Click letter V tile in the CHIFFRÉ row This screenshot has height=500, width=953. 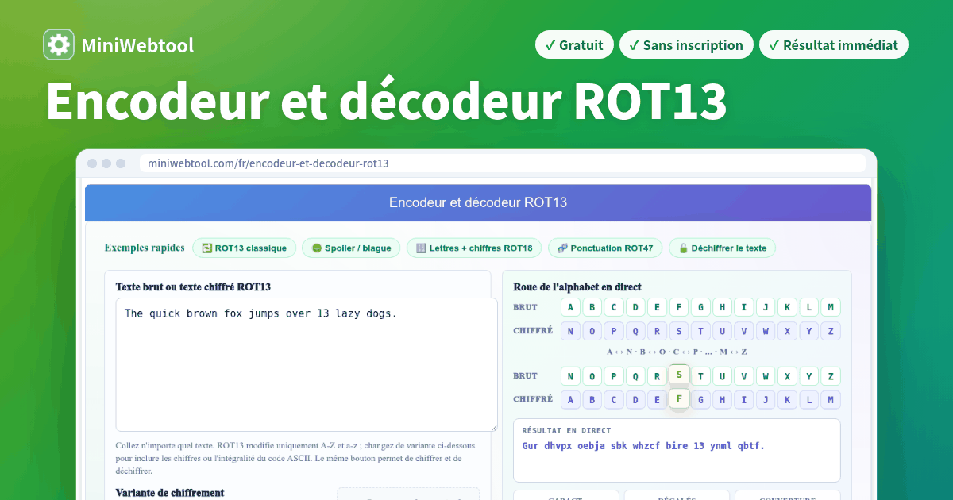(744, 331)
